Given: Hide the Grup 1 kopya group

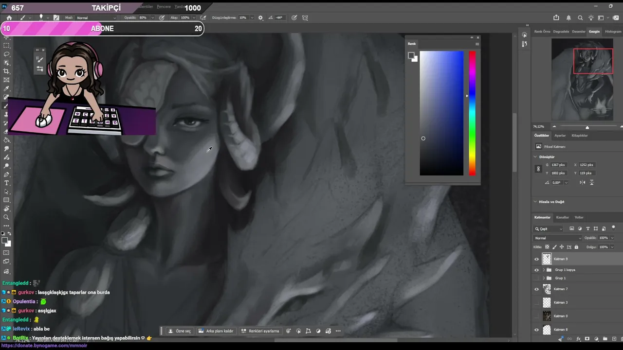Looking at the screenshot, I should coord(537,270).
